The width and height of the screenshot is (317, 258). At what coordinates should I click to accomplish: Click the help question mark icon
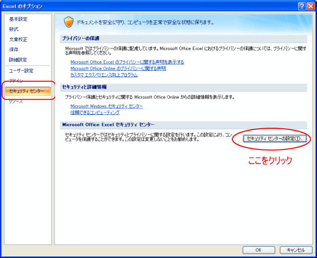coord(302,6)
